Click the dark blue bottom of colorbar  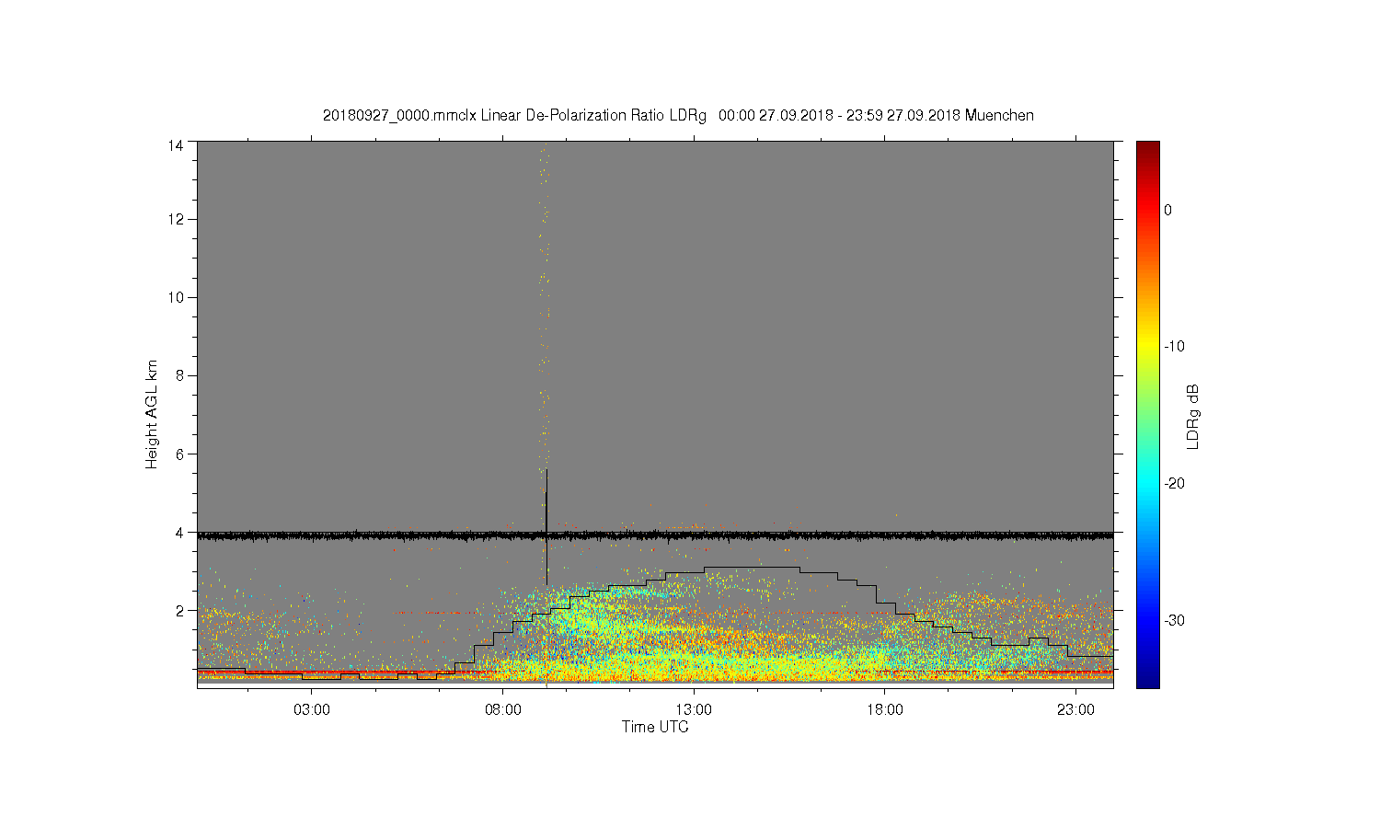coord(1148,679)
